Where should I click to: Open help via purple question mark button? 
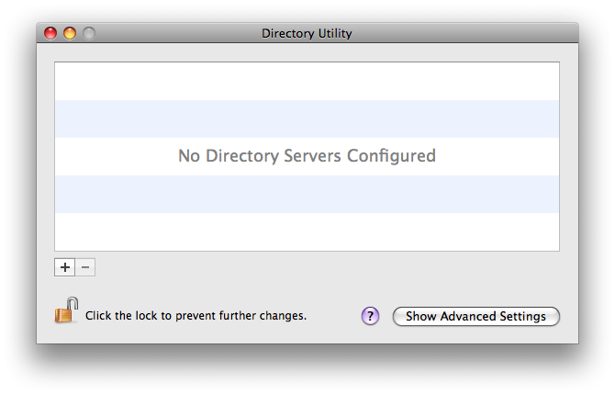pos(370,316)
